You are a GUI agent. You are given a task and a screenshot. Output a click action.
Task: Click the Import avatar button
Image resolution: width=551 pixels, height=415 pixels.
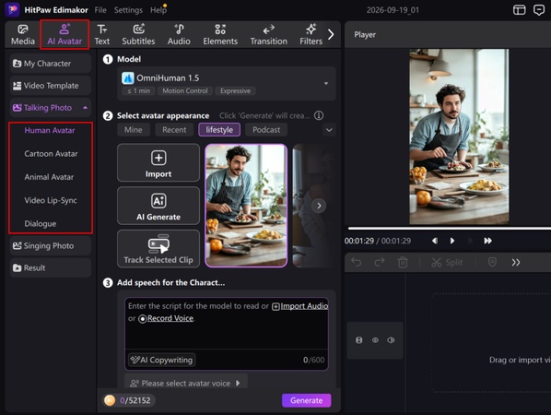click(158, 162)
